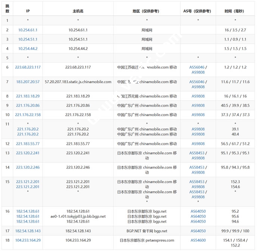Open the 221.176.22.158 IP link in hop 10
Viewport: 257px width, 252px height.
28,115
